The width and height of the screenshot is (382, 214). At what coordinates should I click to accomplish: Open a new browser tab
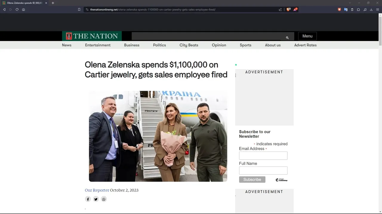(x=53, y=3)
